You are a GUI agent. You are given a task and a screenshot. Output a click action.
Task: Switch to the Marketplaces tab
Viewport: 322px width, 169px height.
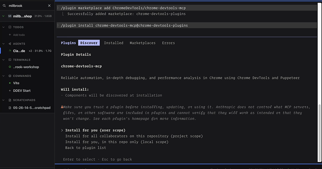click(x=142, y=43)
